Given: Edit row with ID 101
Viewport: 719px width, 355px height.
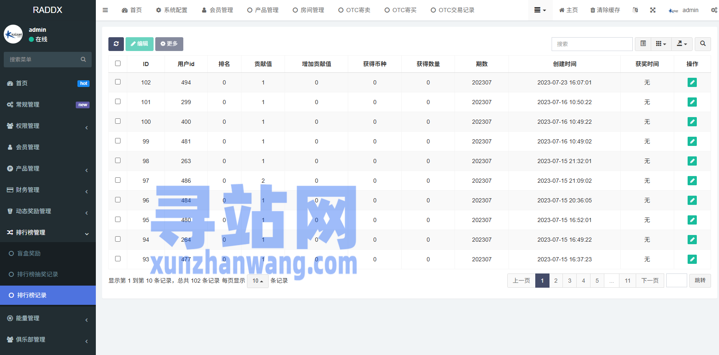Looking at the screenshot, I should click(x=692, y=102).
